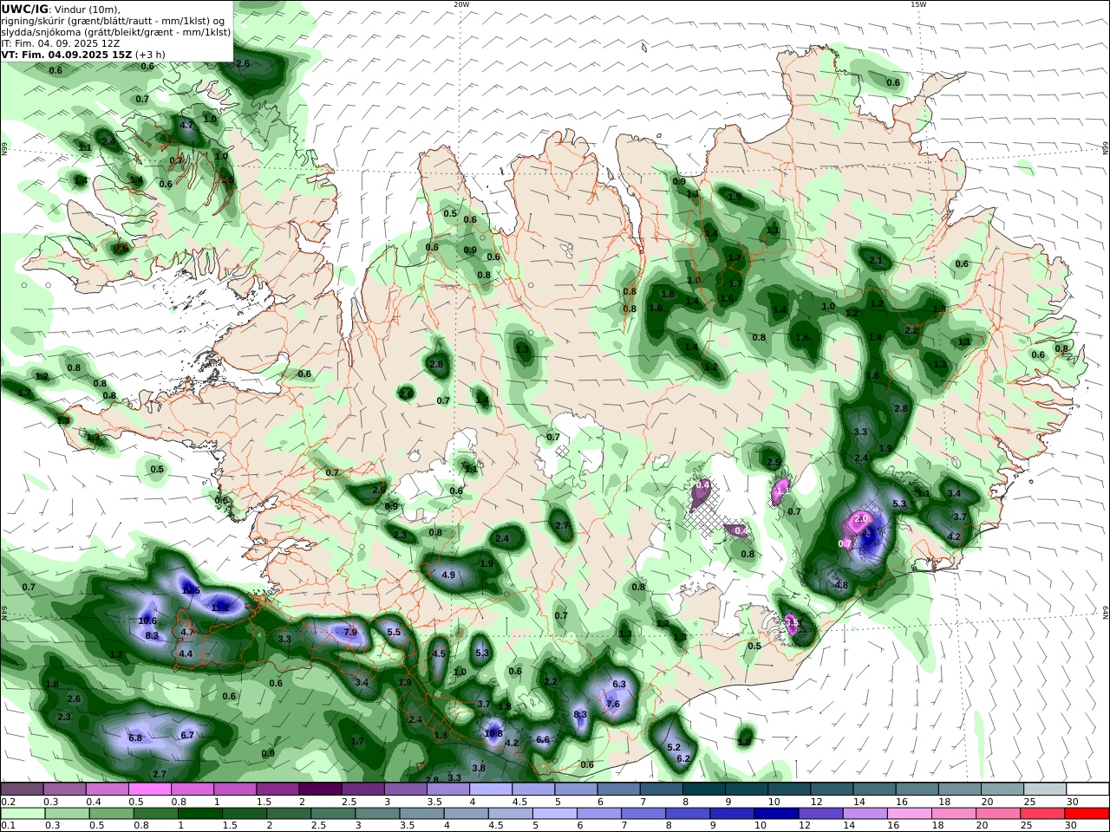Click the 2.1 precipitation value on the map
The width and height of the screenshot is (1110, 832).
876,260
